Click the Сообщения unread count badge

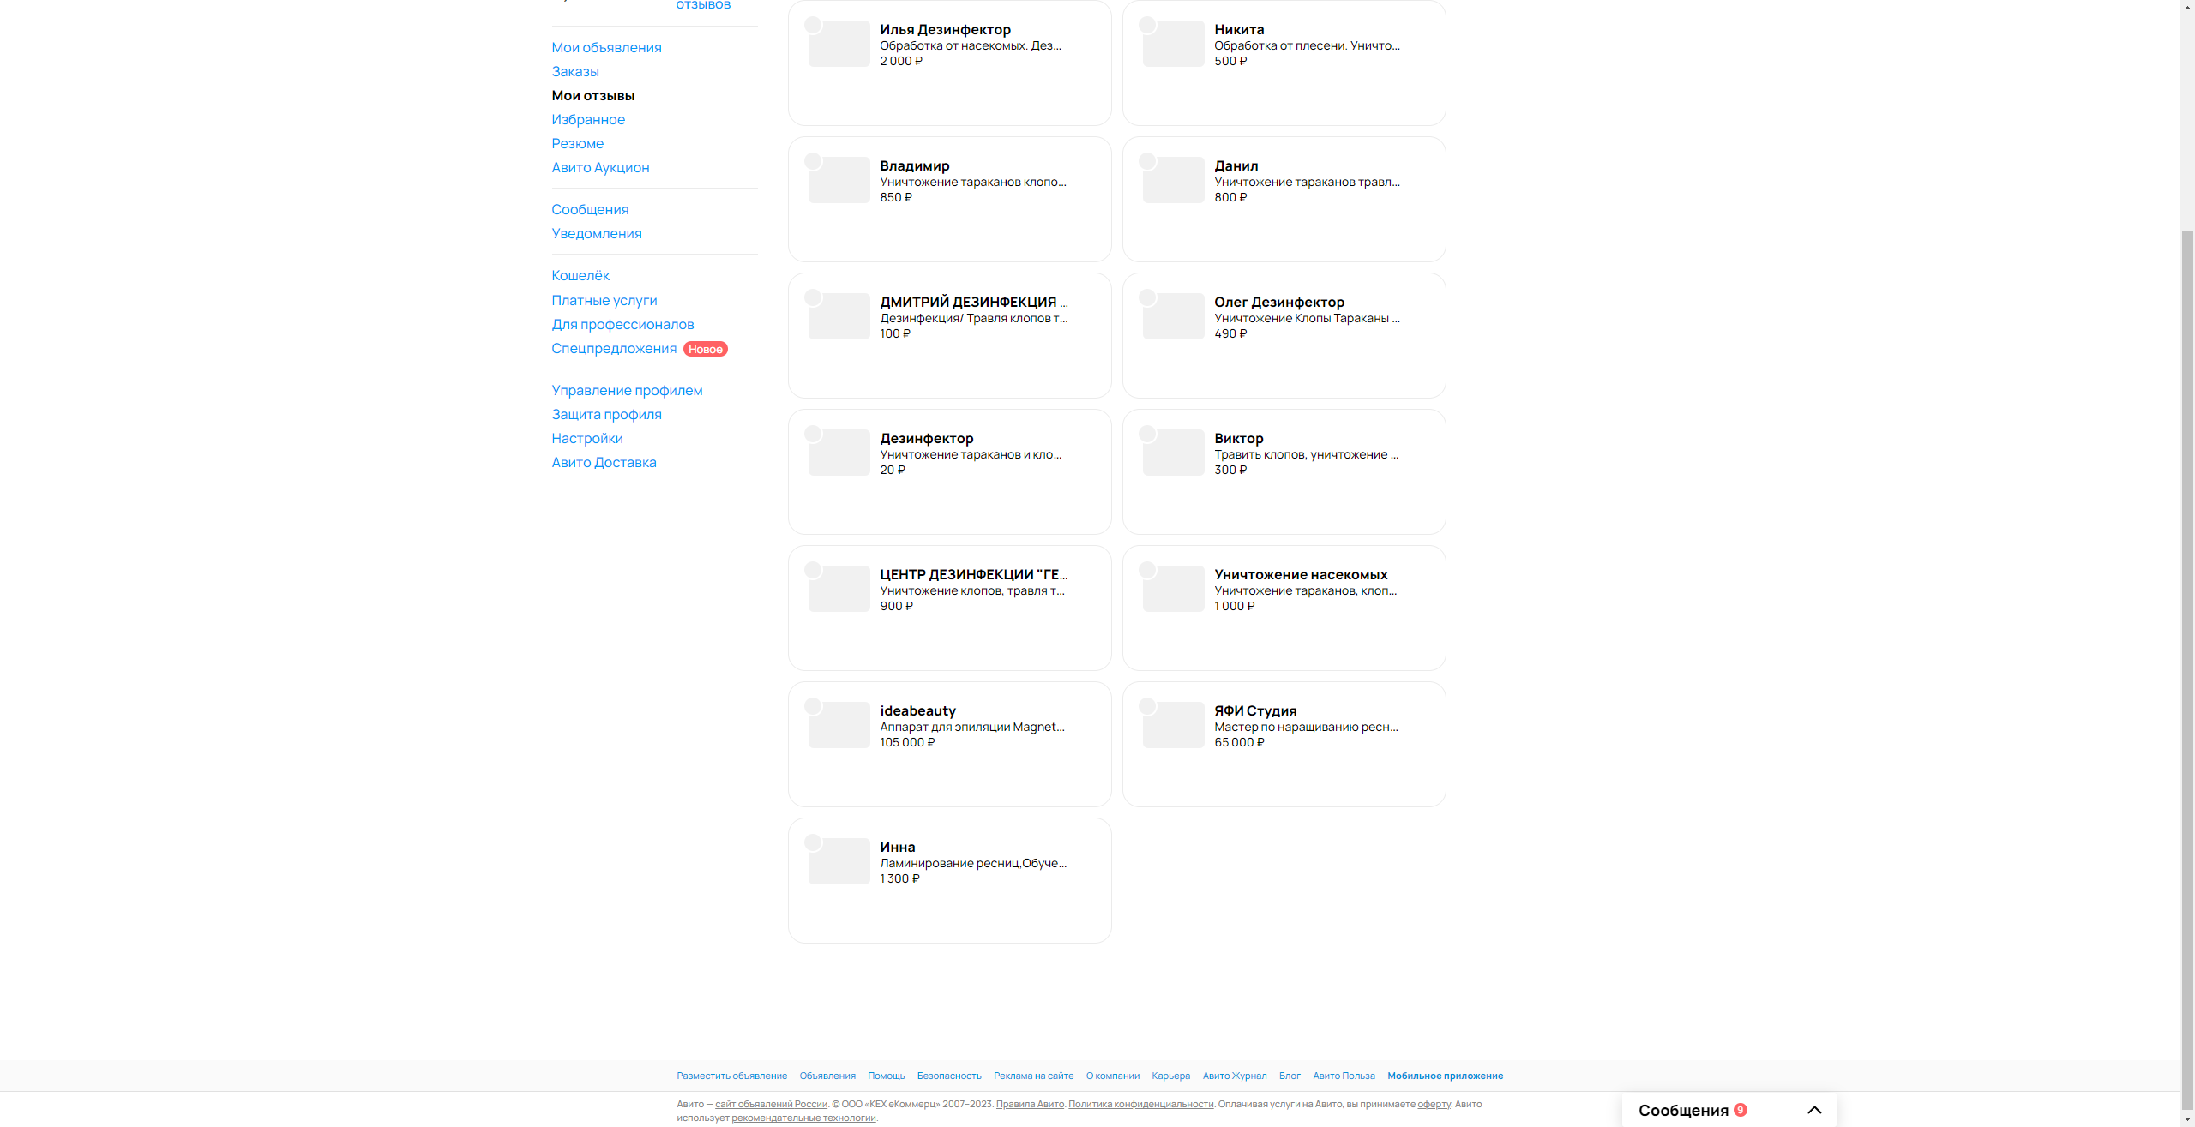pos(1741,1110)
